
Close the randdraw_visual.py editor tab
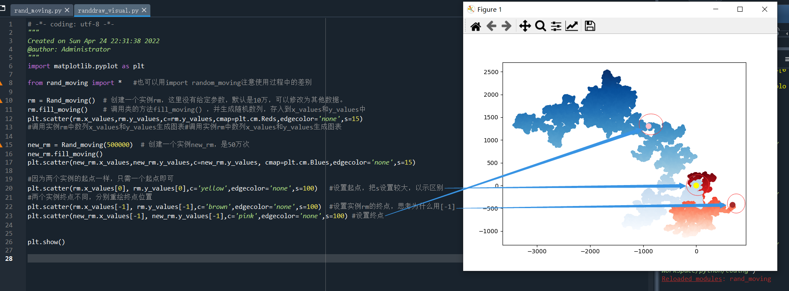pos(144,10)
